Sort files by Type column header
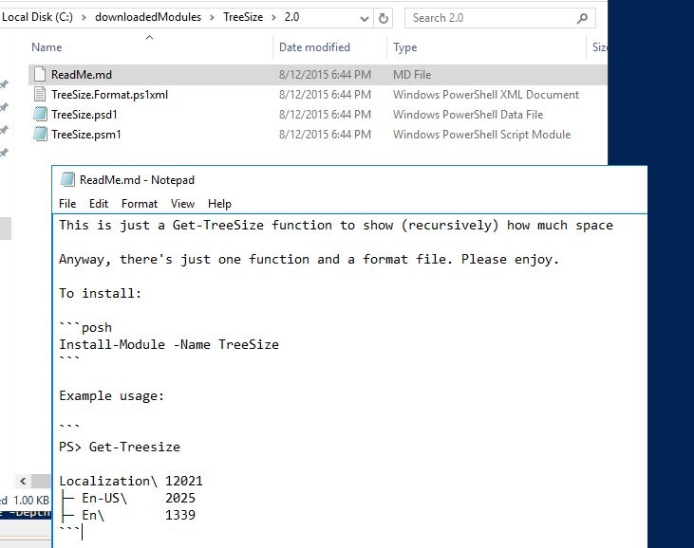The image size is (694, 548). tap(405, 47)
